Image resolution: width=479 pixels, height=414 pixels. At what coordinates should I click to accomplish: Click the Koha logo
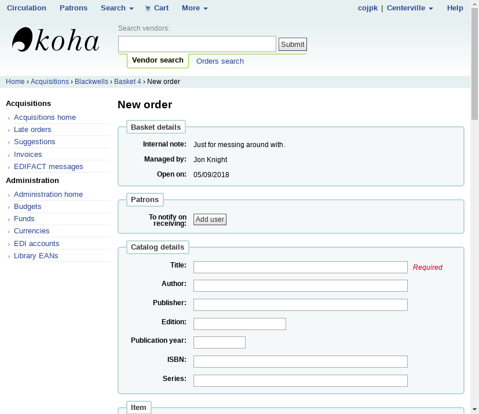click(56, 41)
